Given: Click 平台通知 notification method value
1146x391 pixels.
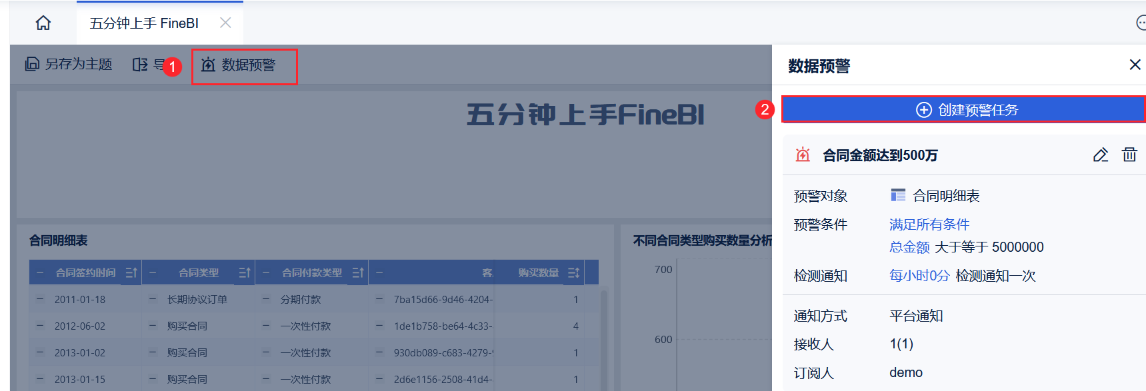Looking at the screenshot, I should coord(916,316).
